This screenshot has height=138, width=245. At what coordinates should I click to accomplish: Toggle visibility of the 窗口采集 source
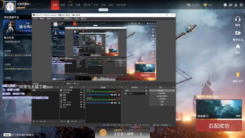click(x=81, y=93)
